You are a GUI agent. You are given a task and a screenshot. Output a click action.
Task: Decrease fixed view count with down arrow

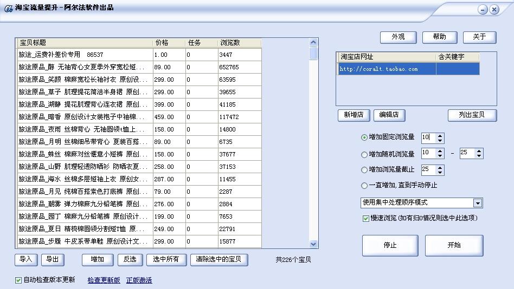[440, 141]
